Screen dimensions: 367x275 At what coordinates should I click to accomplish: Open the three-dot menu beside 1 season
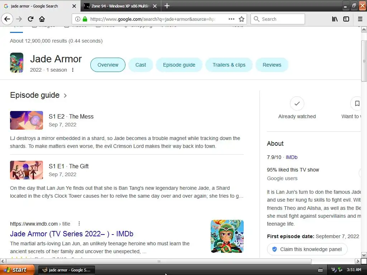point(73,70)
